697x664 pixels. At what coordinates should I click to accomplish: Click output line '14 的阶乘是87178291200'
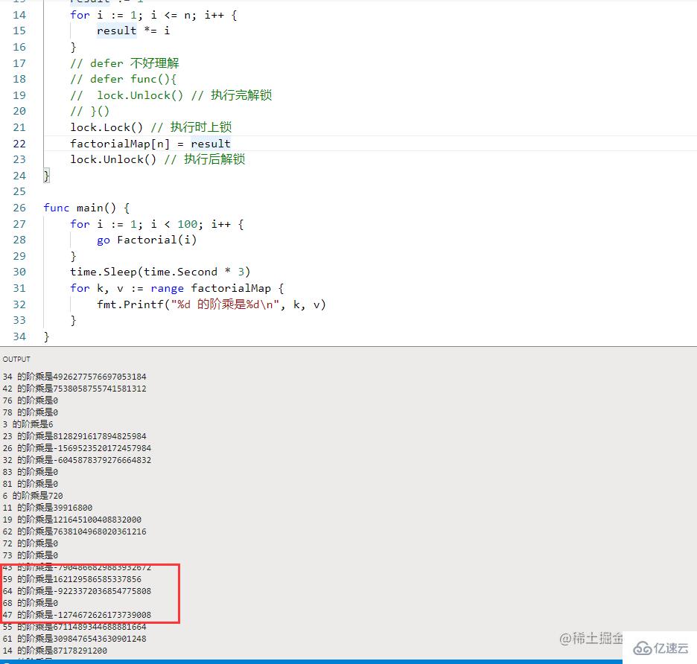click(x=54, y=651)
